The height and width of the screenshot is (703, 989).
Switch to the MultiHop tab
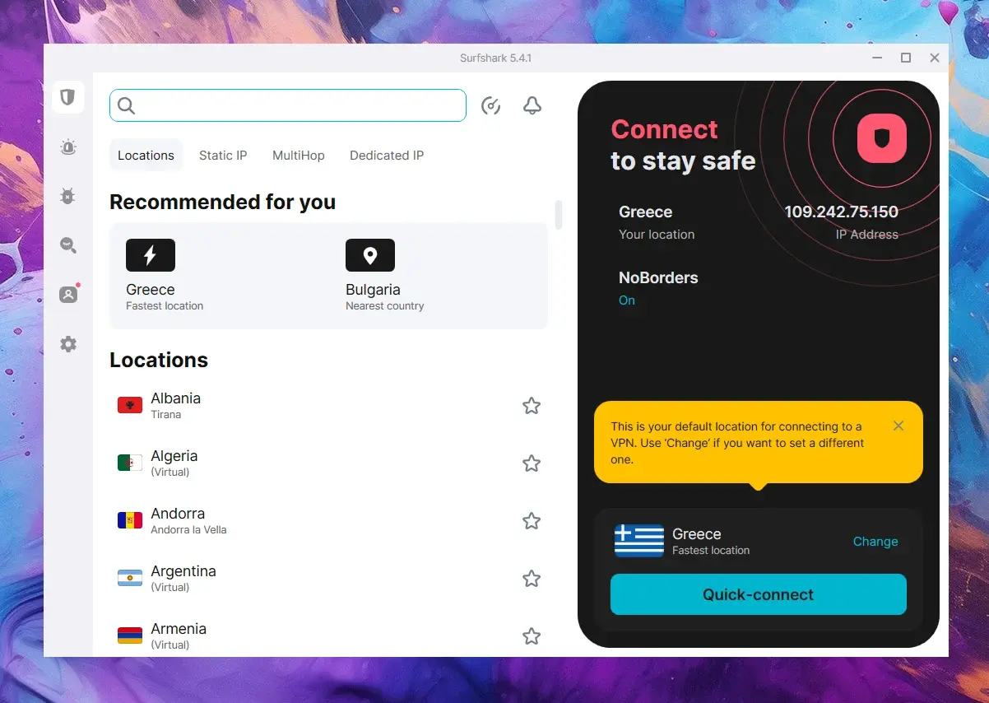299,155
